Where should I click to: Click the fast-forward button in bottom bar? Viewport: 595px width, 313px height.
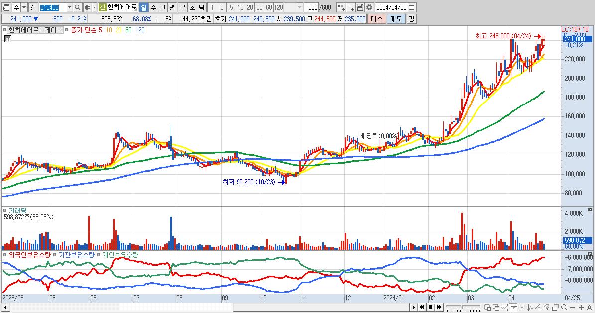439,307
